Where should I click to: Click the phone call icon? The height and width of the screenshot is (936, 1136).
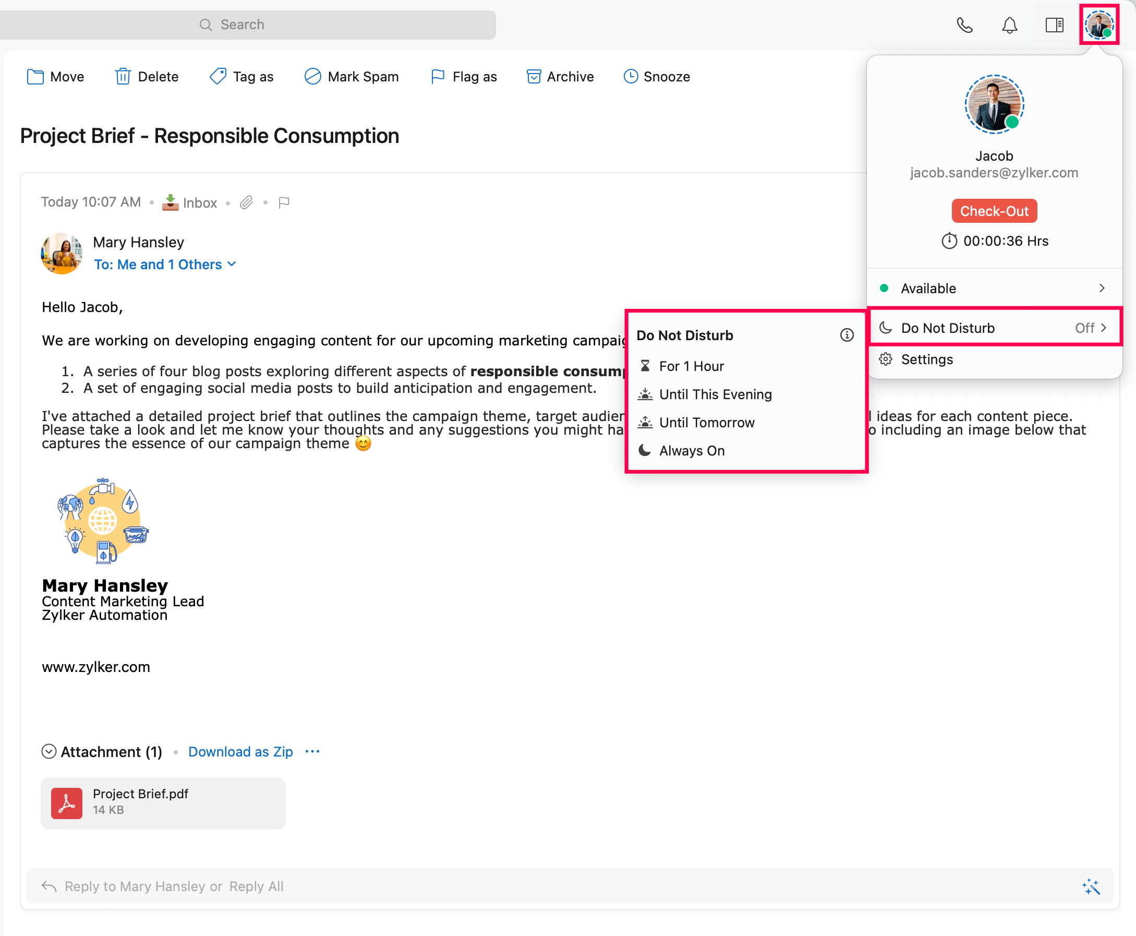(964, 25)
